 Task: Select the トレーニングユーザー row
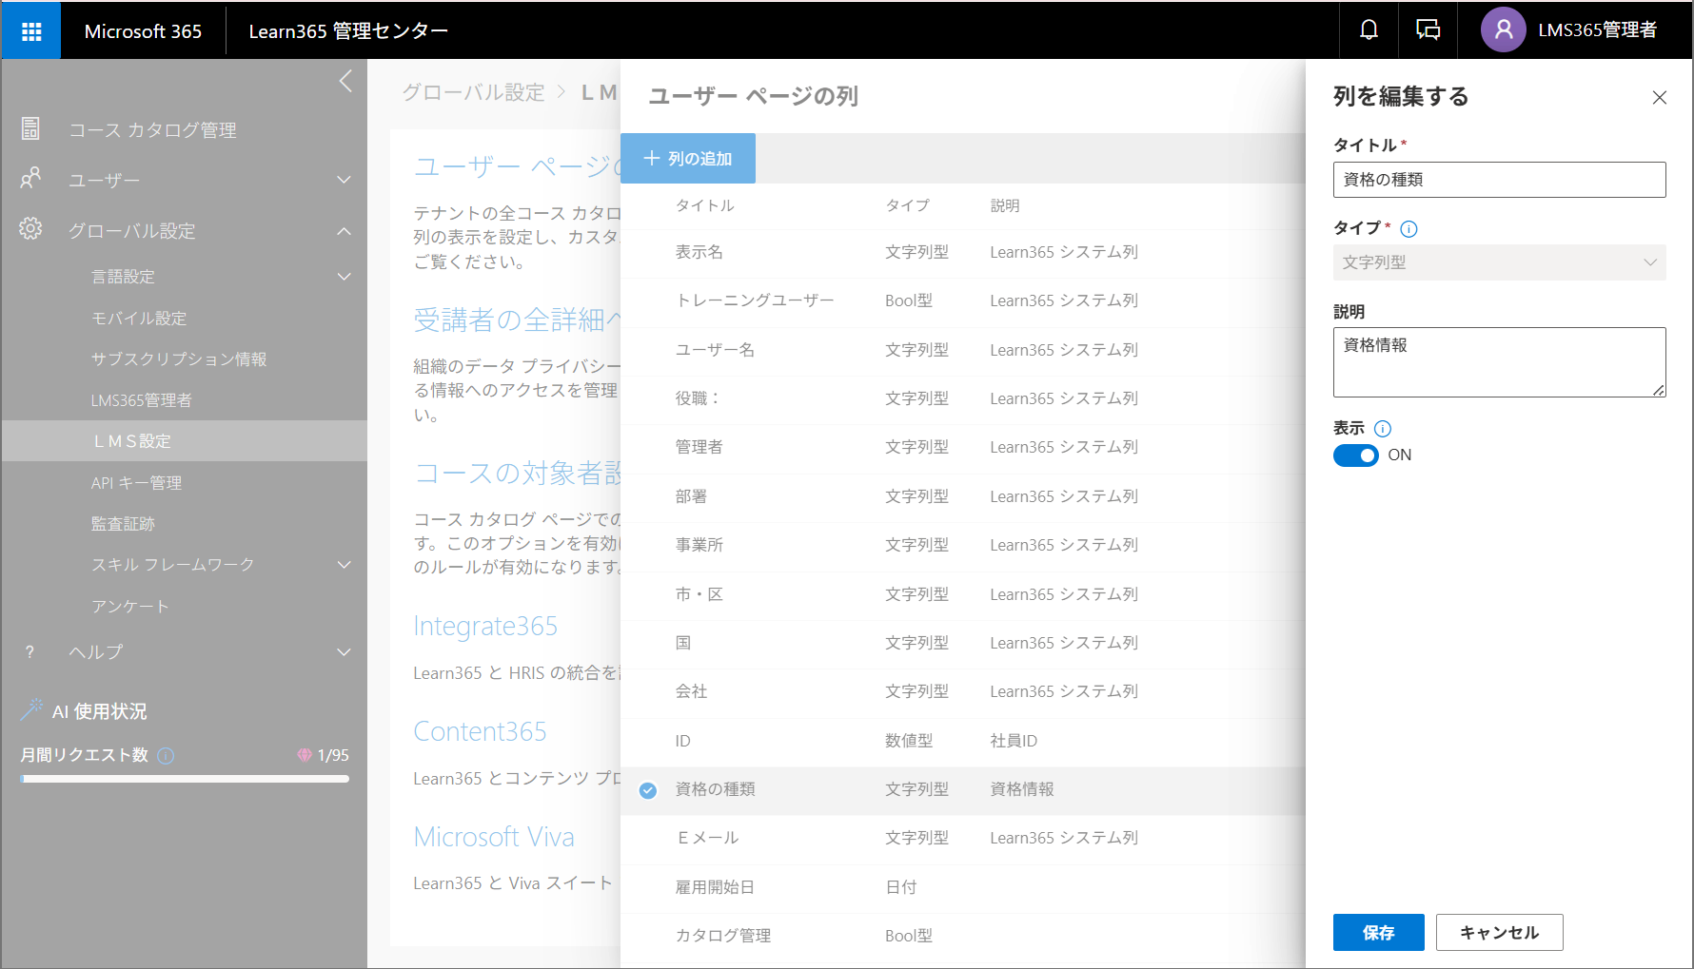point(962,301)
